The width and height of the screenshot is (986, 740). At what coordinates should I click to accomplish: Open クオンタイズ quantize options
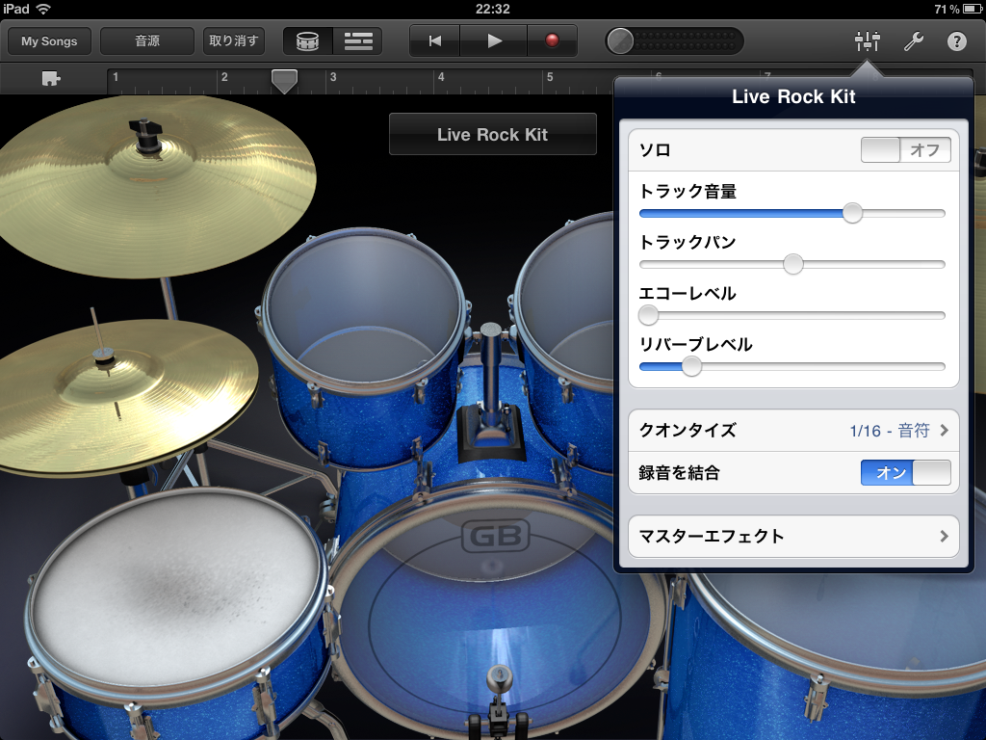[793, 431]
